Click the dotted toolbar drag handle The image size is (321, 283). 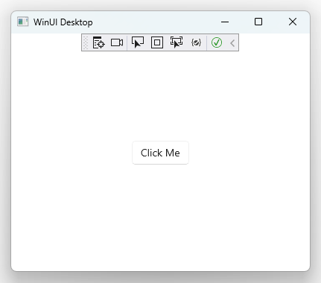86,42
